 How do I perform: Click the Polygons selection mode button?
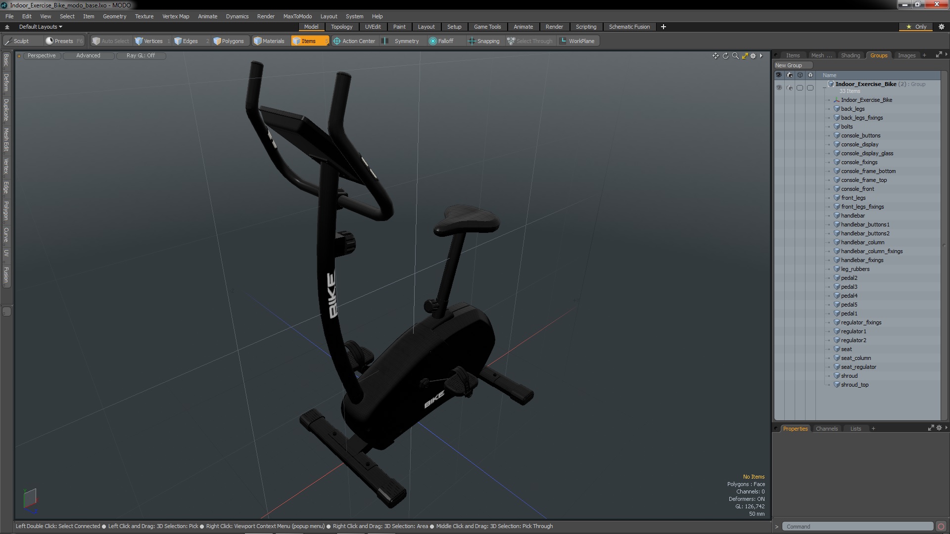229,41
